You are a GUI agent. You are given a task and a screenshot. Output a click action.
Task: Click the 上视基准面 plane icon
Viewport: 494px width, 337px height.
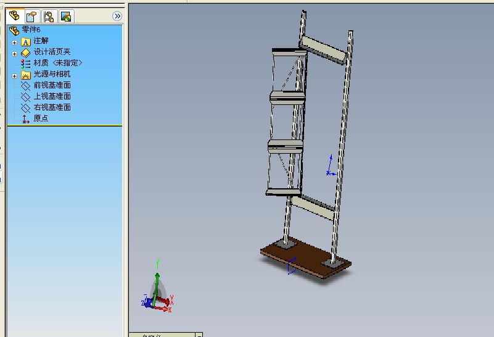point(25,97)
